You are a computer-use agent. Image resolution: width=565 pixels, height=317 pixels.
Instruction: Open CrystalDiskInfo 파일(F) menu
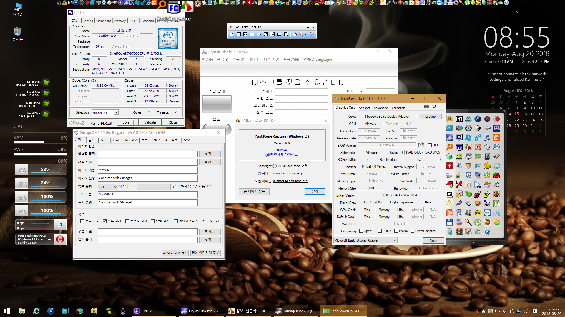tap(207, 59)
